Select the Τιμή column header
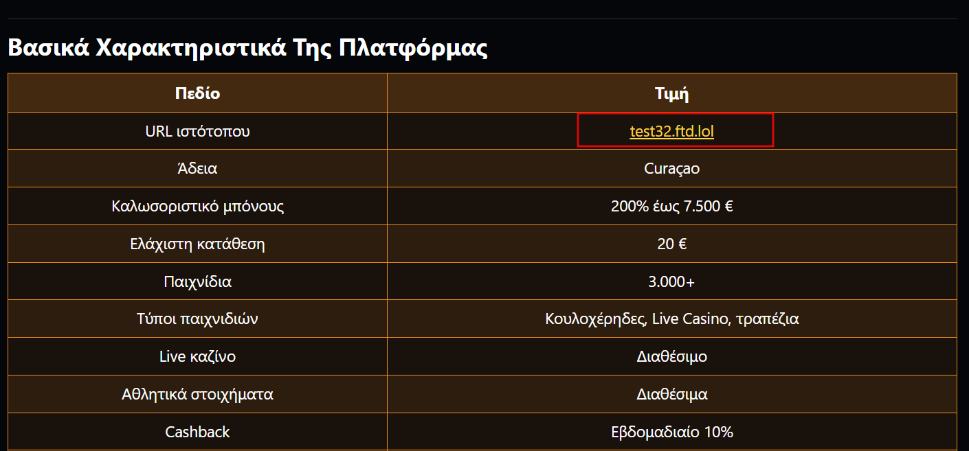969x451 pixels. [672, 93]
